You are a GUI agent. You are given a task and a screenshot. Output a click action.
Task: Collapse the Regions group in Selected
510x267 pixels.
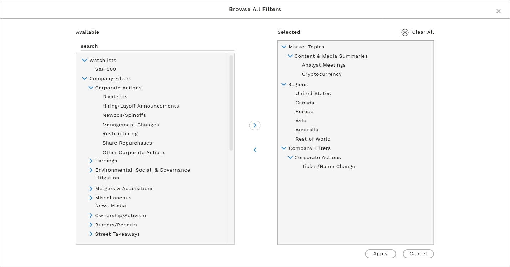[284, 85]
